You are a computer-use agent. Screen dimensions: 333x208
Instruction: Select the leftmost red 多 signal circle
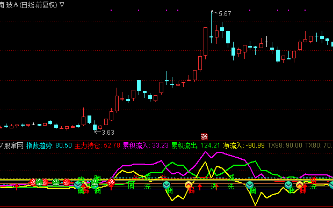33,182
